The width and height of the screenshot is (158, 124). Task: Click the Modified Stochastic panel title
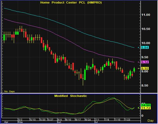(x=71, y=96)
